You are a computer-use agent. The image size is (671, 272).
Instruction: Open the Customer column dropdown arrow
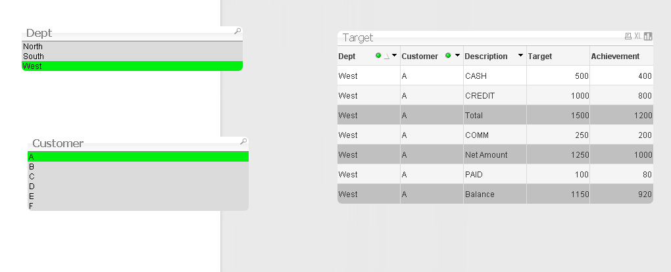[457, 56]
